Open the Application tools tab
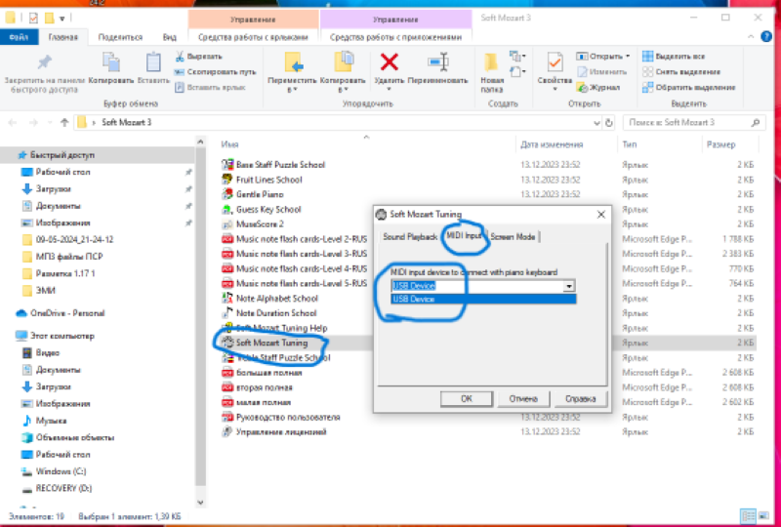The width and height of the screenshot is (781, 527). pyautogui.click(x=395, y=37)
